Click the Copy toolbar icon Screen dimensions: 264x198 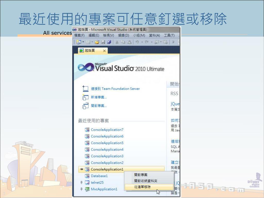(123, 42)
